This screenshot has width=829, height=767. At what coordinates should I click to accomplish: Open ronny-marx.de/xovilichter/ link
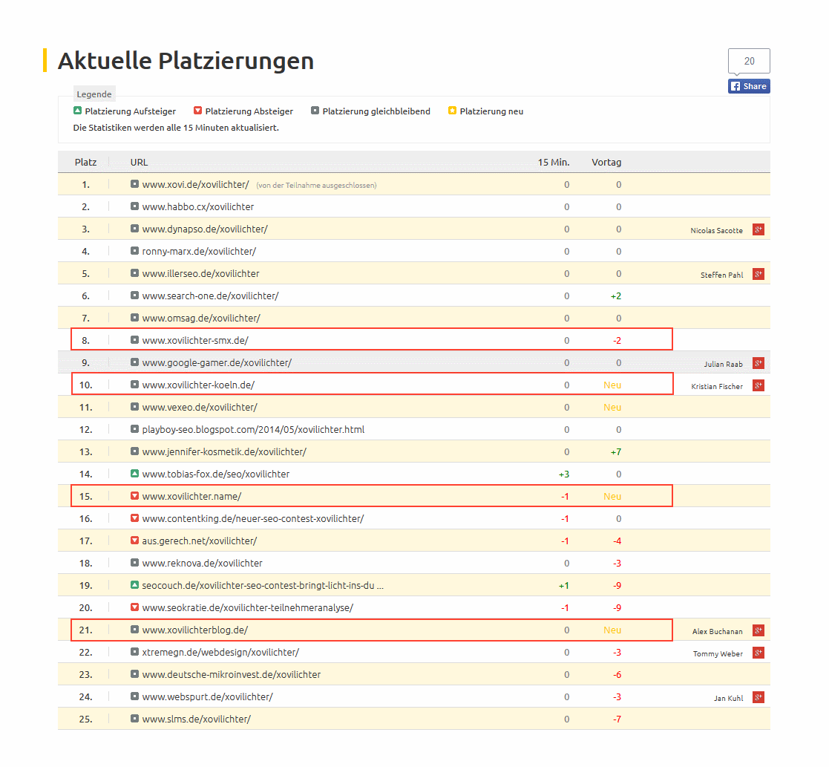point(199,251)
